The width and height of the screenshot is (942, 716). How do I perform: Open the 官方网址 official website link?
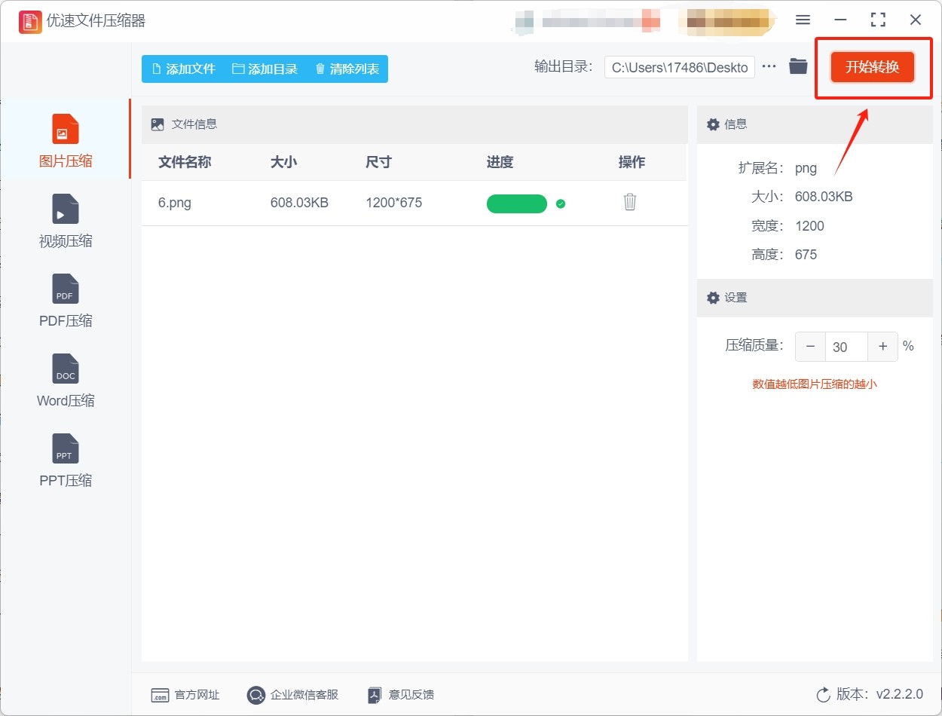pos(185,695)
